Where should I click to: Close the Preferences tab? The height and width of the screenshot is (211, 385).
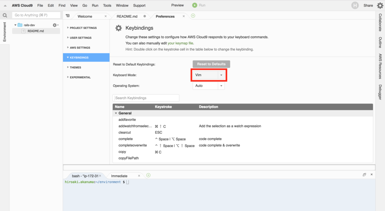click(183, 16)
